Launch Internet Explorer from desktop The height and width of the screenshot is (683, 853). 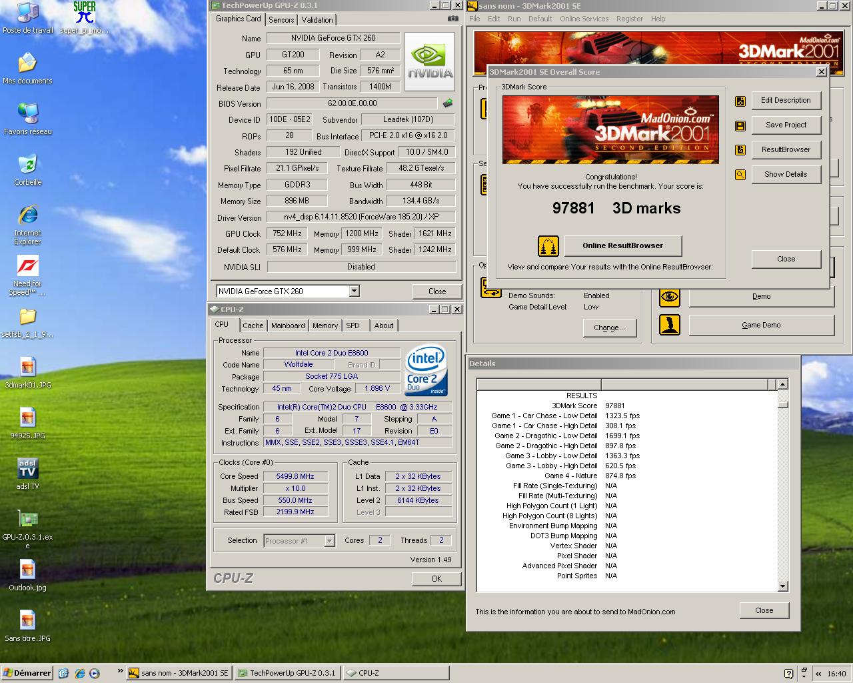pyautogui.click(x=27, y=225)
